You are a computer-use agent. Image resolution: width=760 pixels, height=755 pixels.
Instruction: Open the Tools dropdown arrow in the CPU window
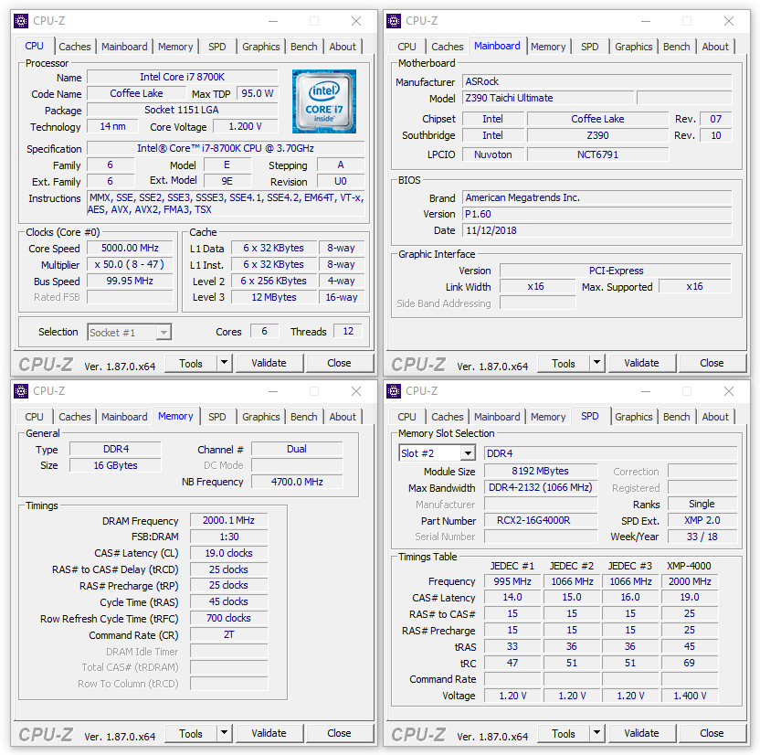click(225, 363)
